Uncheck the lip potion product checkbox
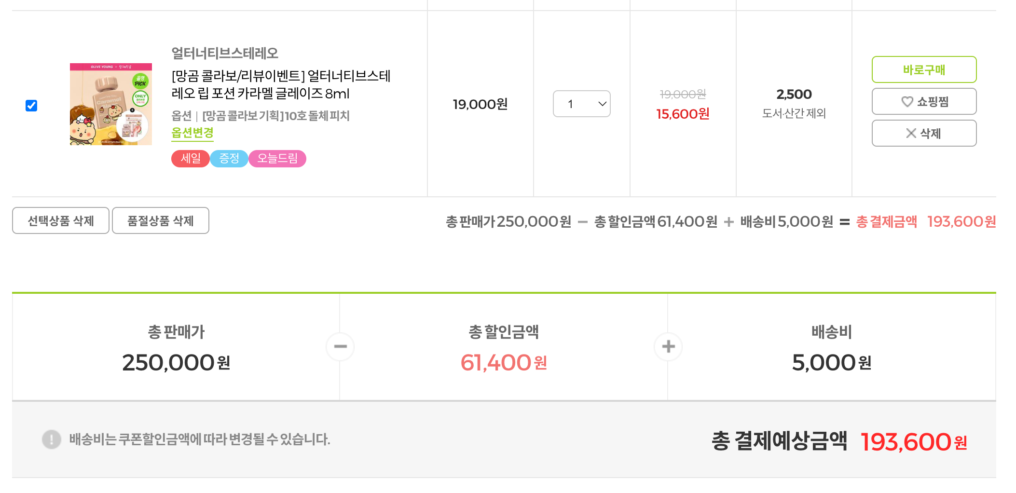The image size is (1016, 493). (31, 106)
